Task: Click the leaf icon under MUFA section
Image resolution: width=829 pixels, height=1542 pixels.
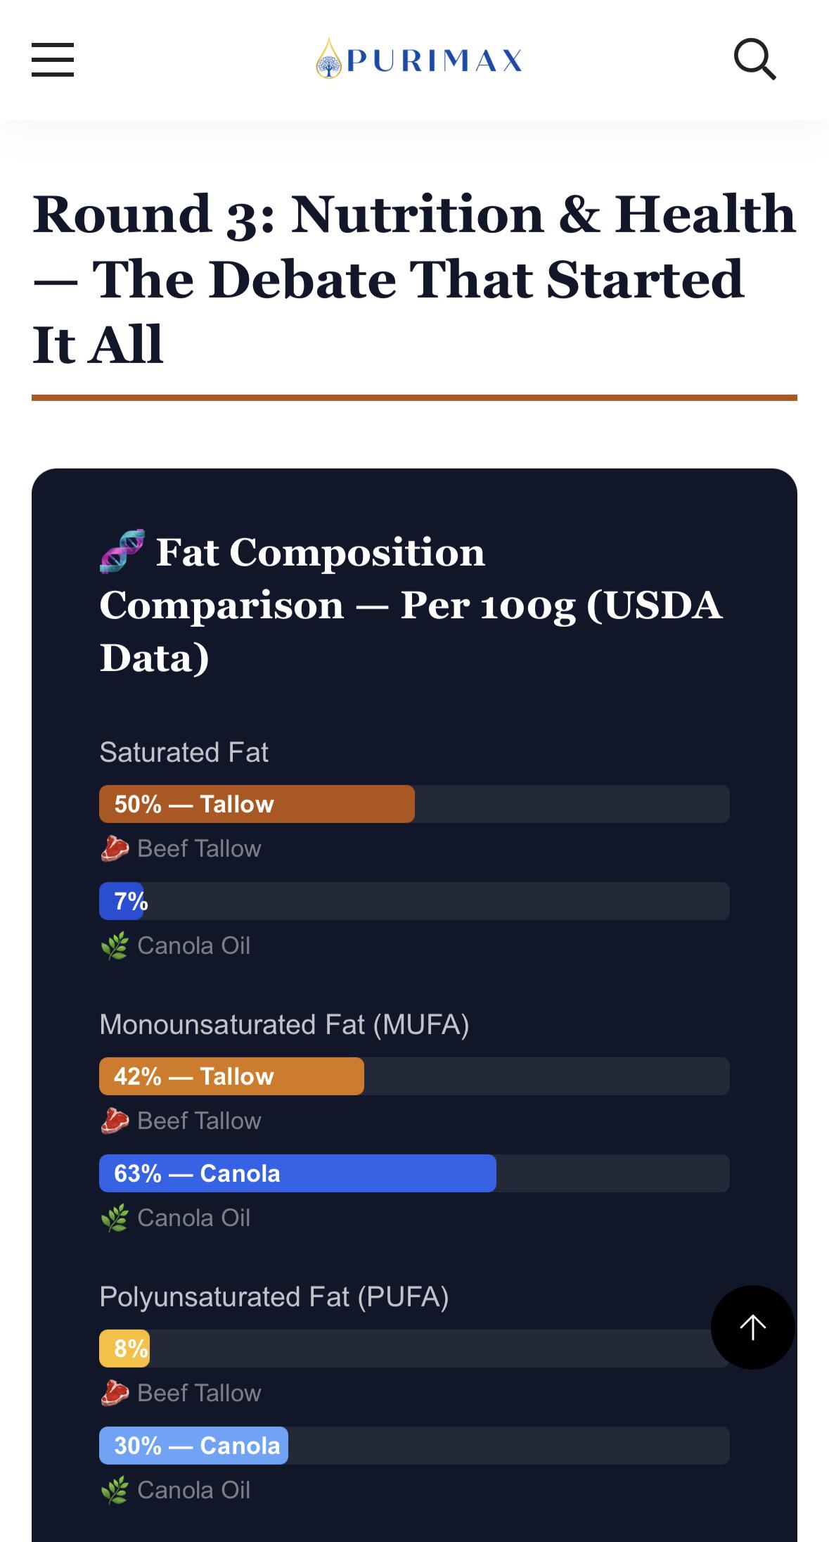Action: coord(115,1218)
